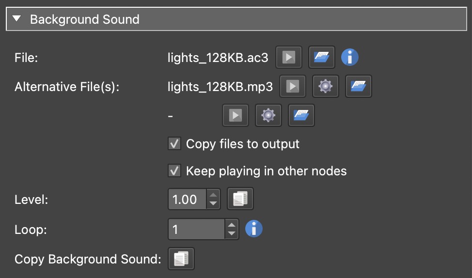Collapse the Background Sound section

tap(17, 19)
